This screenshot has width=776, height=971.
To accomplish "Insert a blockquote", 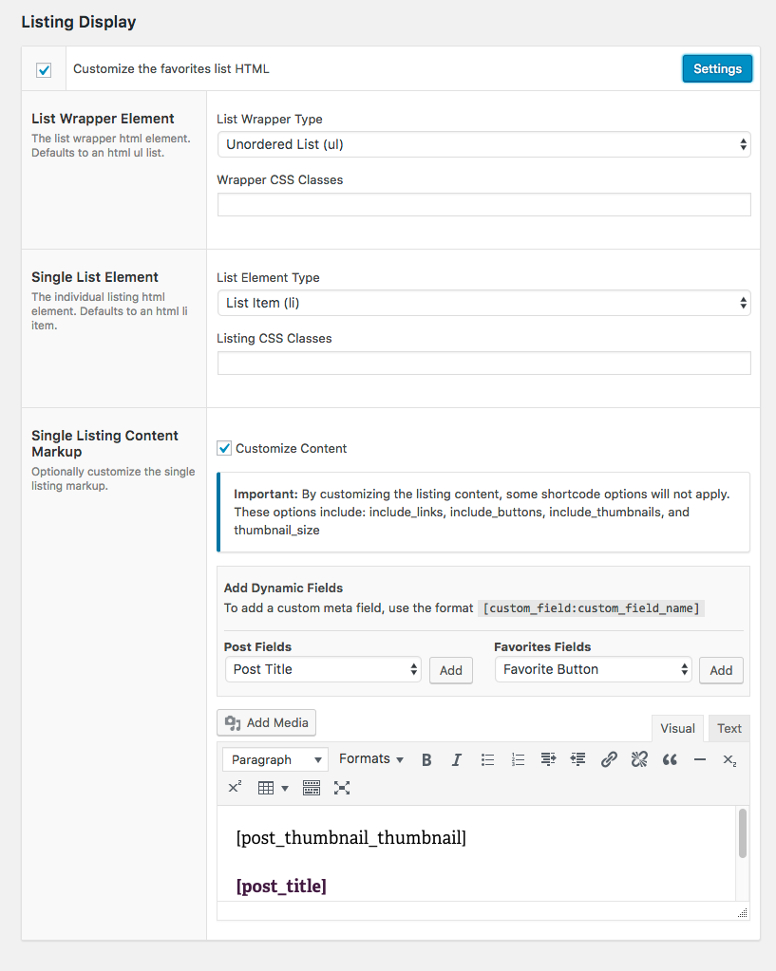I will (x=670, y=759).
